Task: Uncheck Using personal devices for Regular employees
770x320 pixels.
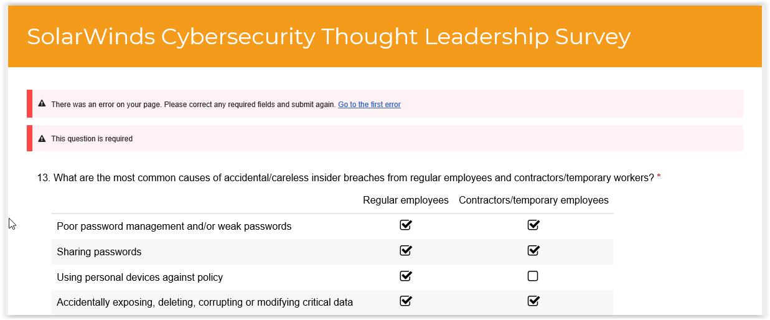Action: pyautogui.click(x=406, y=276)
